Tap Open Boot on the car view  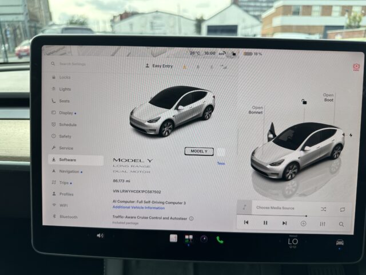click(328, 97)
